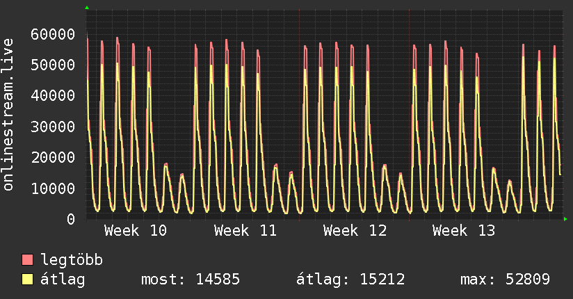Click the 0 y-axis tick label
This screenshot has height=299, width=573.
click(71, 219)
